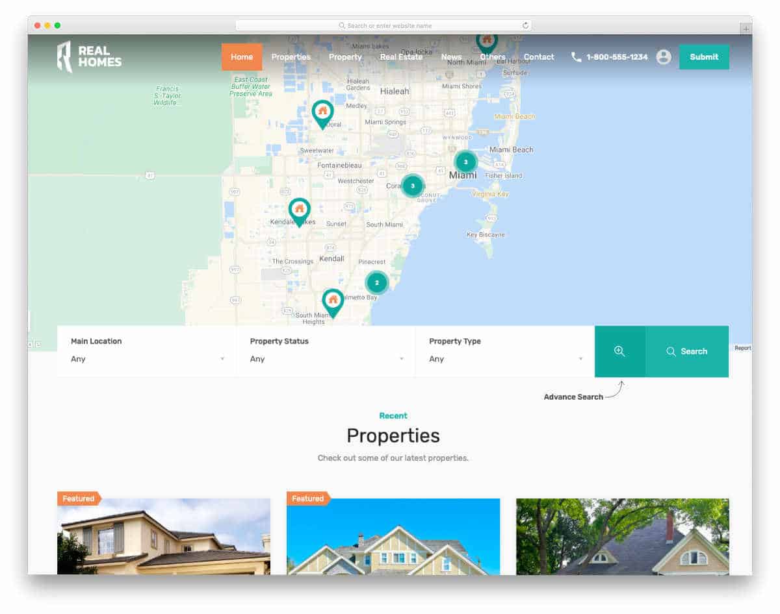Image resolution: width=780 pixels, height=614 pixels.
Task: Open Advance Search via the magnifier icon
Action: (619, 351)
